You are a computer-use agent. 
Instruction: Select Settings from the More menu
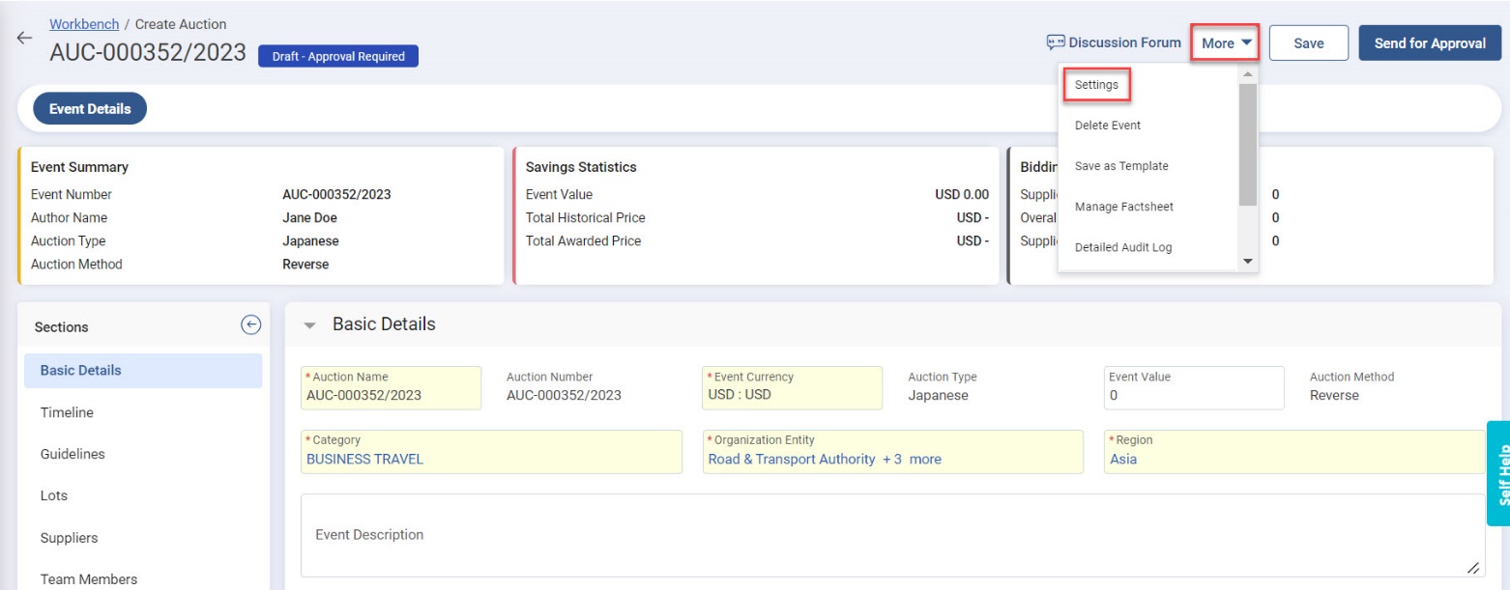coord(1096,85)
